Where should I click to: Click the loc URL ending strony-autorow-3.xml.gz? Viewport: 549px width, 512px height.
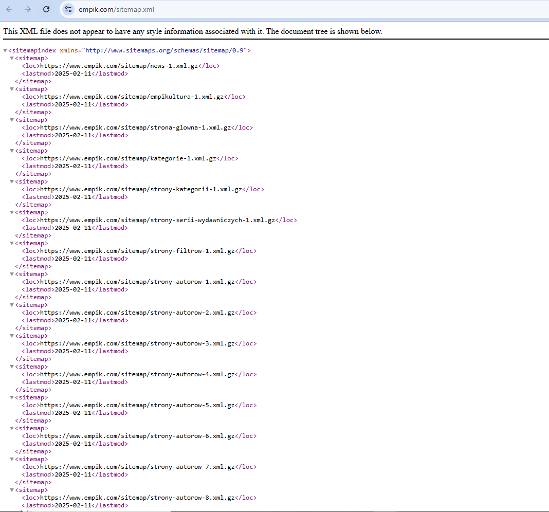pyautogui.click(x=137, y=343)
